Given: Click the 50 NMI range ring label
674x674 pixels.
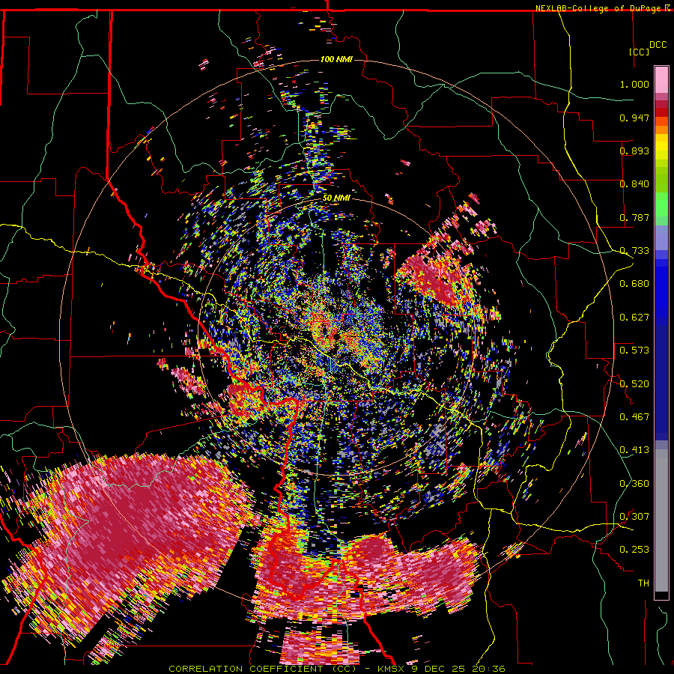Looking at the screenshot, I should point(336,198).
